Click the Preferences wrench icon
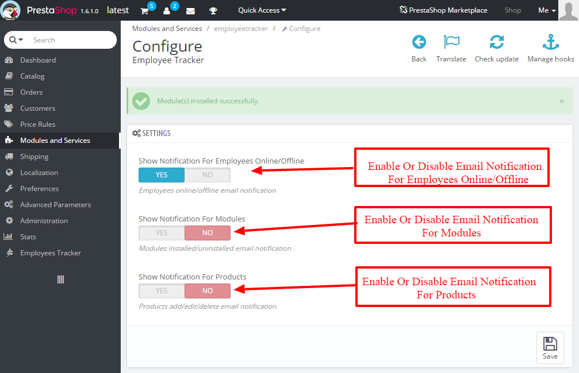579x373 pixels. pos(9,188)
